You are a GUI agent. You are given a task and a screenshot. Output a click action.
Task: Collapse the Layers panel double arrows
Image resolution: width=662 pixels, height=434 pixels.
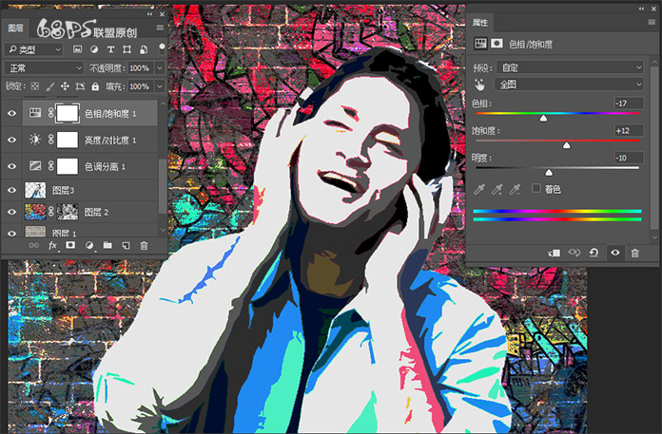tap(149, 14)
